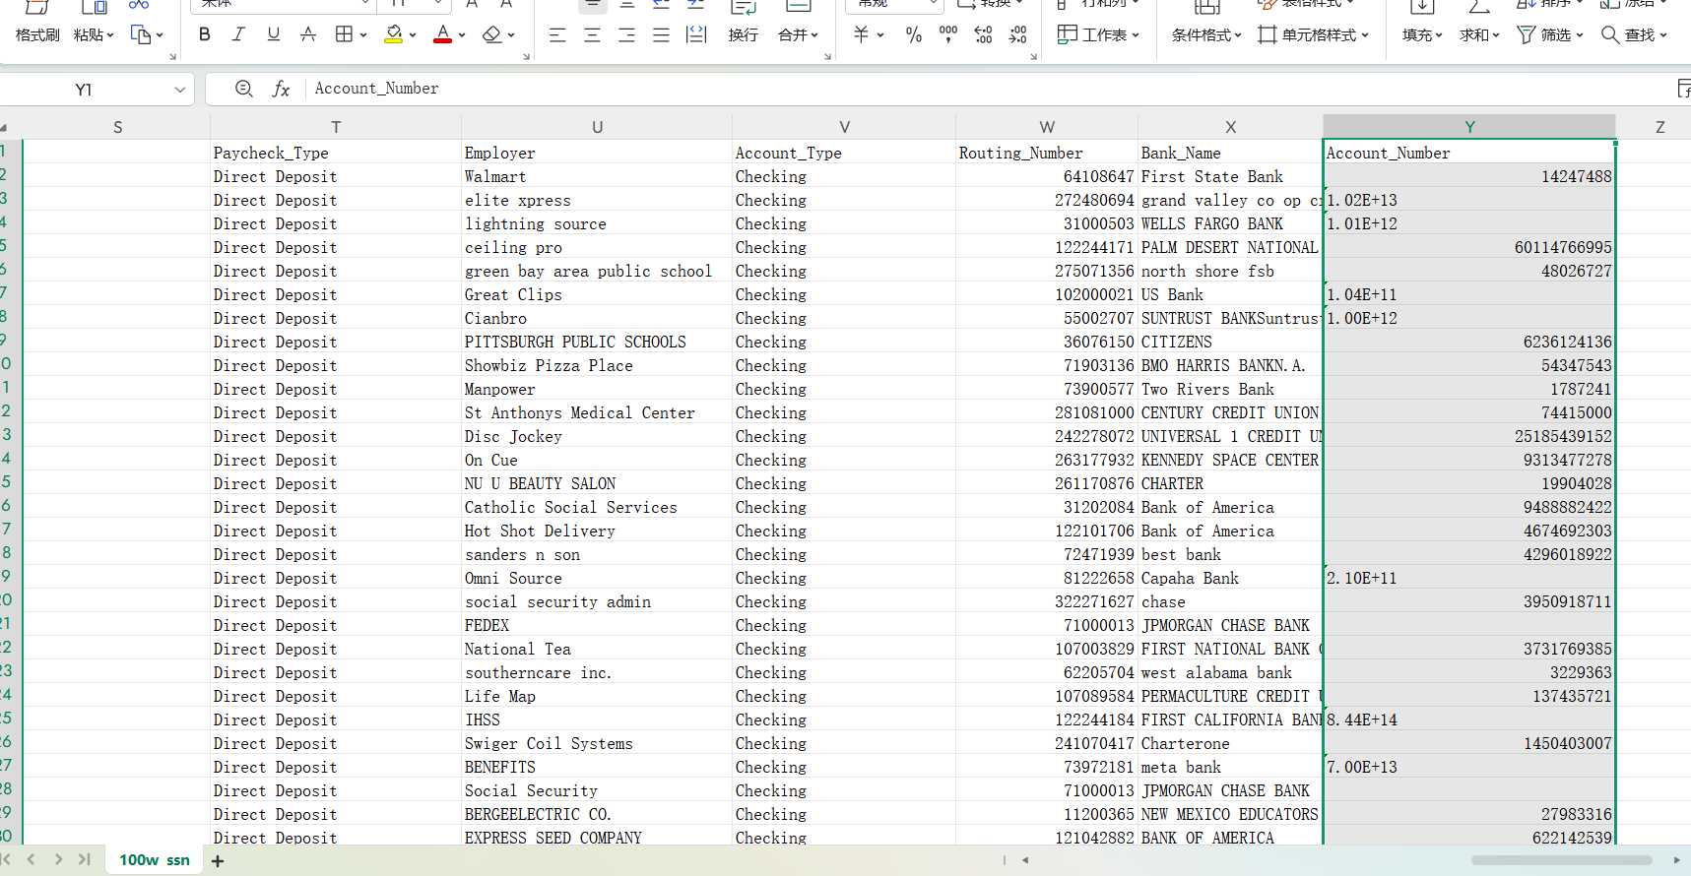1691x876 pixels.
Task: Apply the yellow fill color
Action: [393, 34]
